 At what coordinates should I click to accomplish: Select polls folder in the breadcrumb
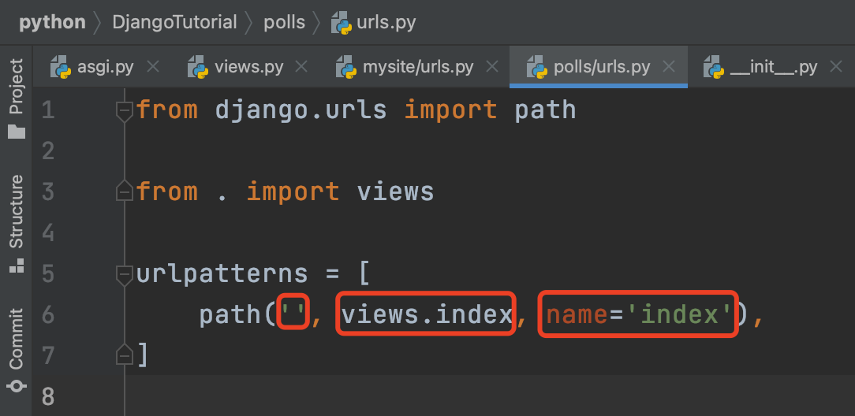(x=284, y=22)
